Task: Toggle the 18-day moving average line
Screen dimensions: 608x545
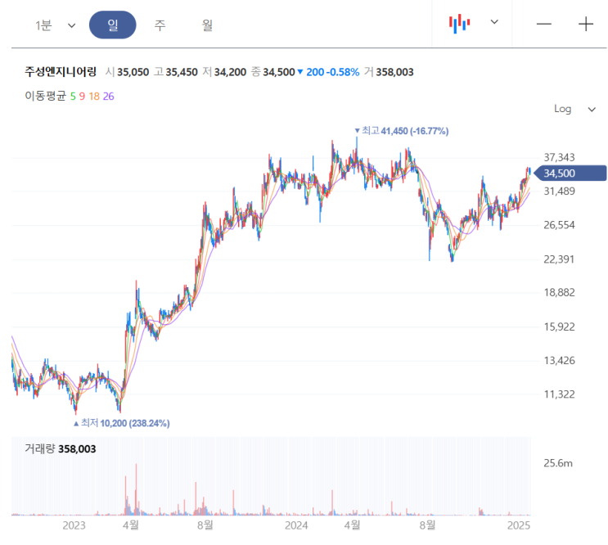Action: [x=94, y=97]
